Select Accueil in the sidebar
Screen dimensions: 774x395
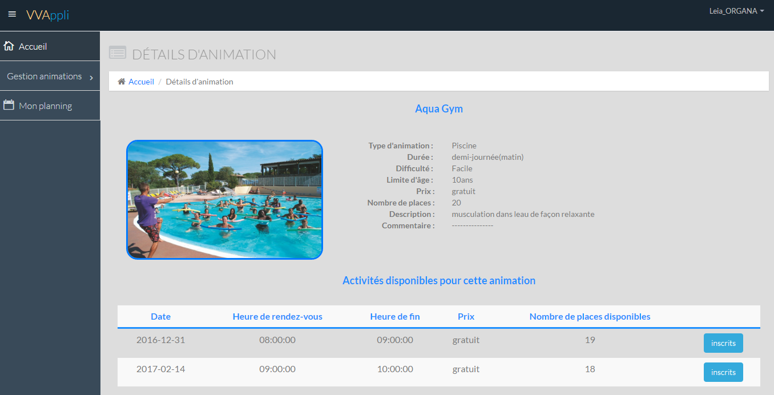pos(33,47)
